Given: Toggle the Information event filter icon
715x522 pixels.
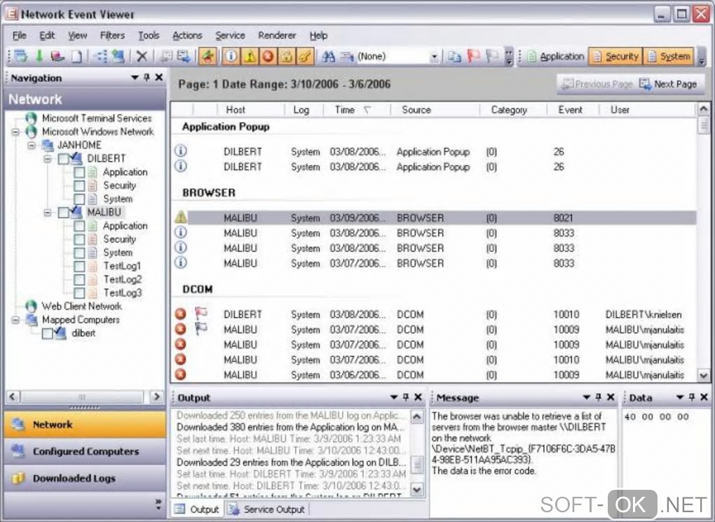Looking at the screenshot, I should coord(231,57).
